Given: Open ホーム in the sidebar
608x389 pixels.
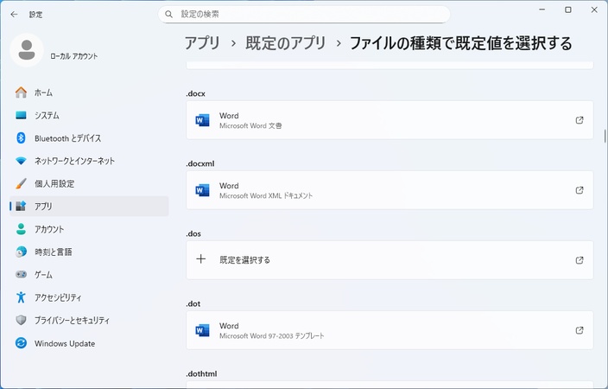Looking at the screenshot, I should point(89,92).
